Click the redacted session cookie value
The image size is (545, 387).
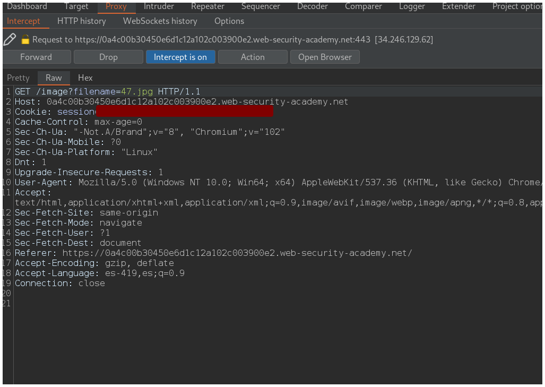coord(184,112)
